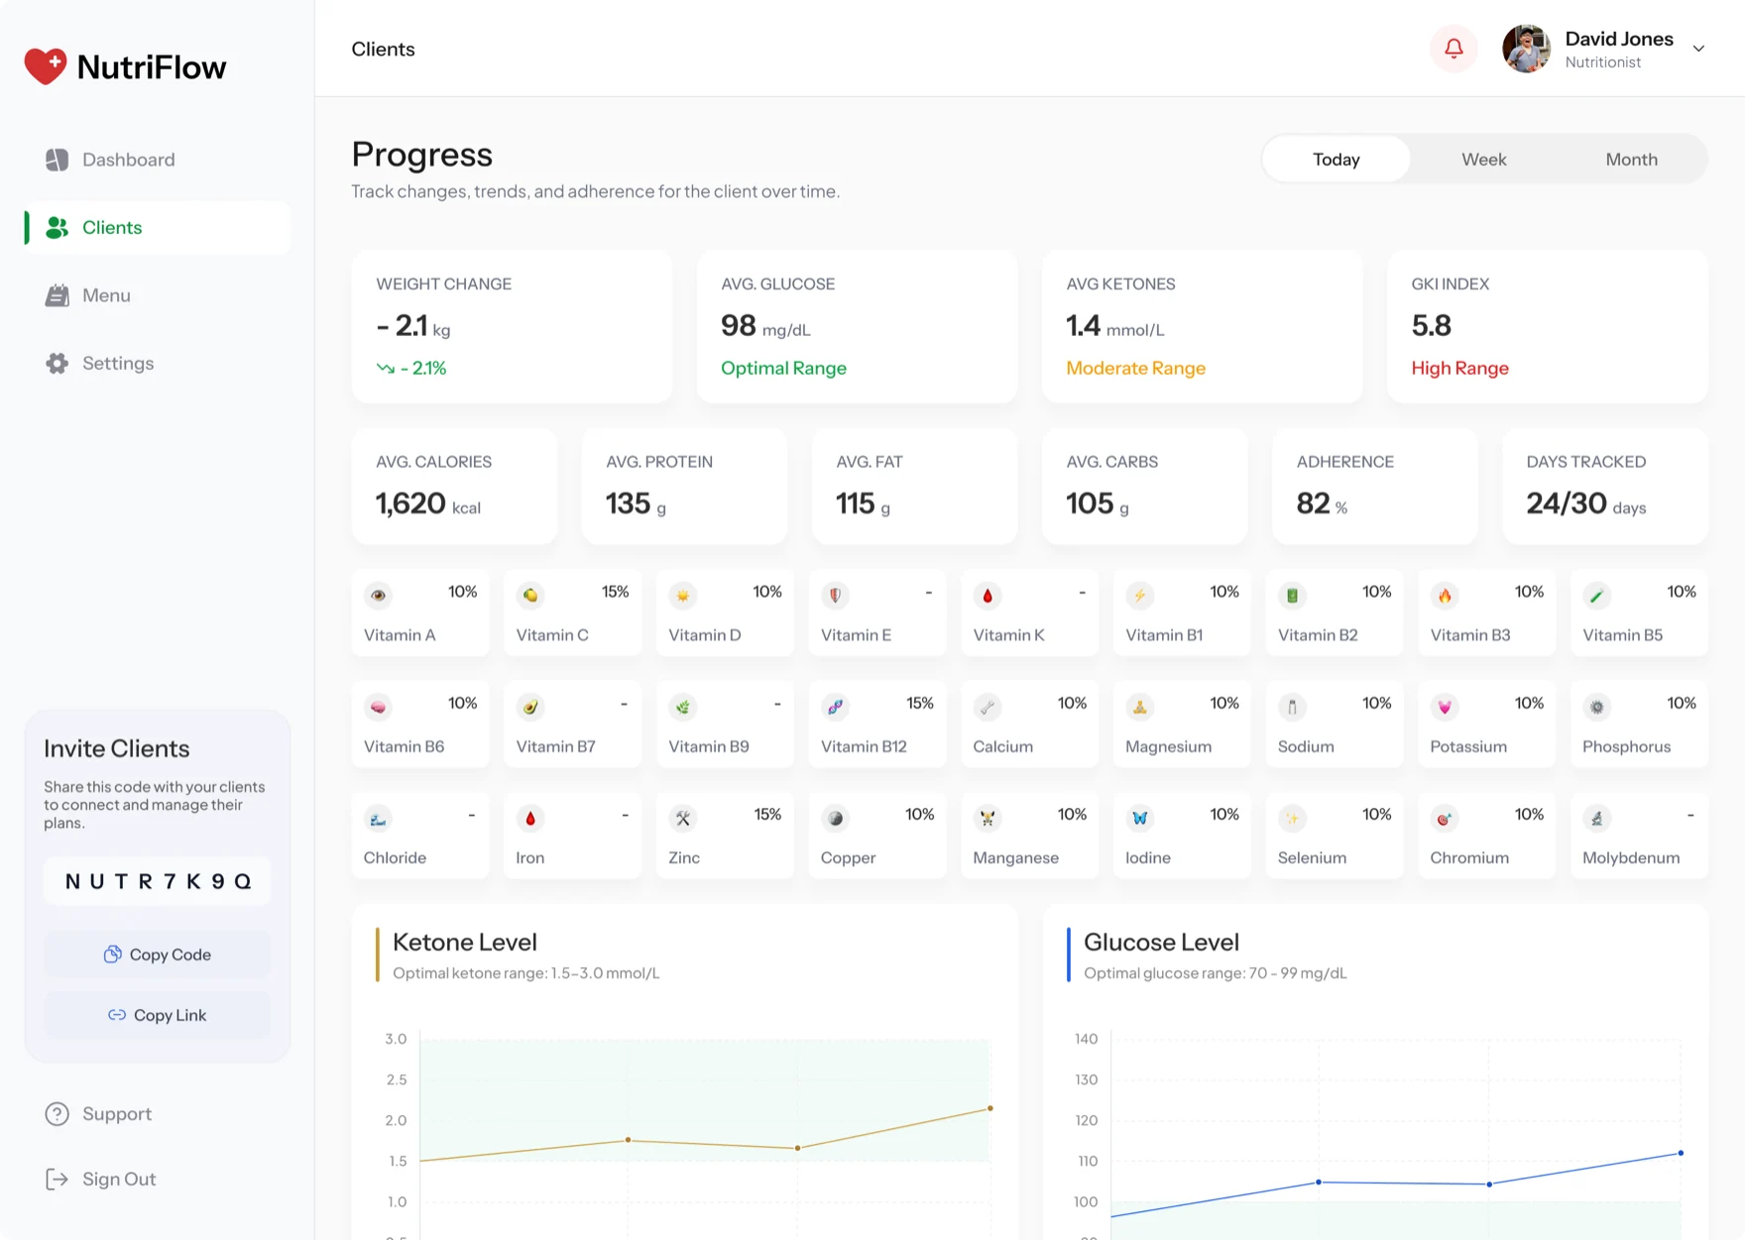Click the invite code NUTR7K9Q field

point(158,881)
